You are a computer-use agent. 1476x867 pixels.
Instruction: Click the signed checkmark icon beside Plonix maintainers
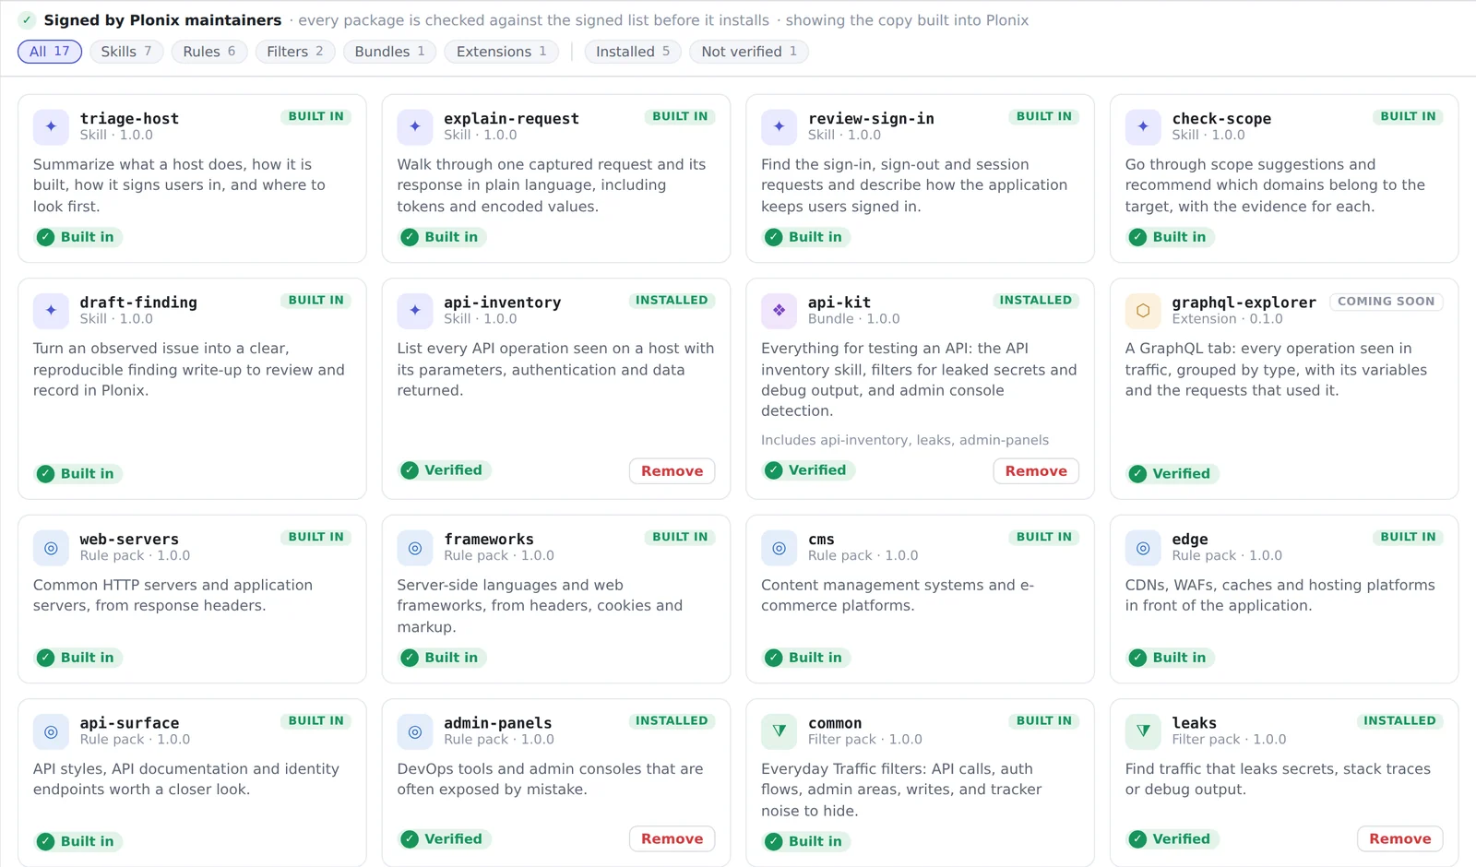27,20
